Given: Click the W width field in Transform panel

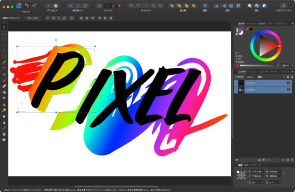Looking at the screenshot, I should tap(274, 172).
